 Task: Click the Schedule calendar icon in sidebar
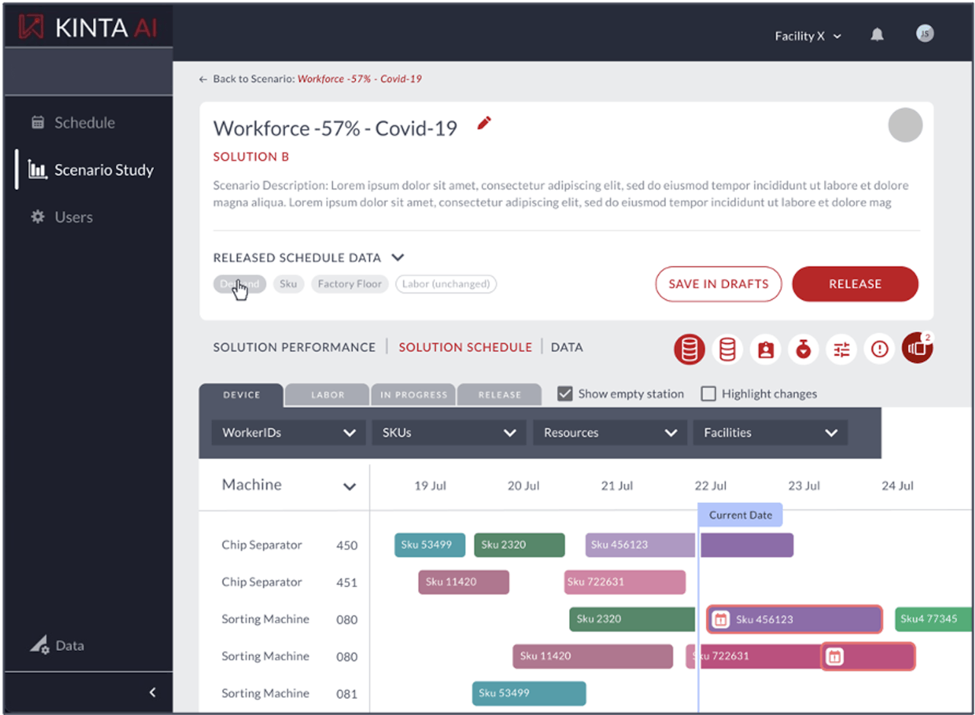click(37, 123)
